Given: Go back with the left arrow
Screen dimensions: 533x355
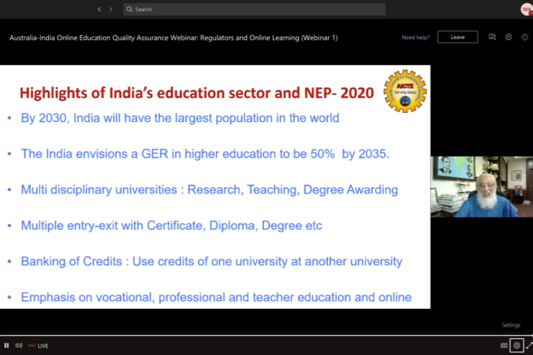Looking at the screenshot, I should [x=99, y=9].
